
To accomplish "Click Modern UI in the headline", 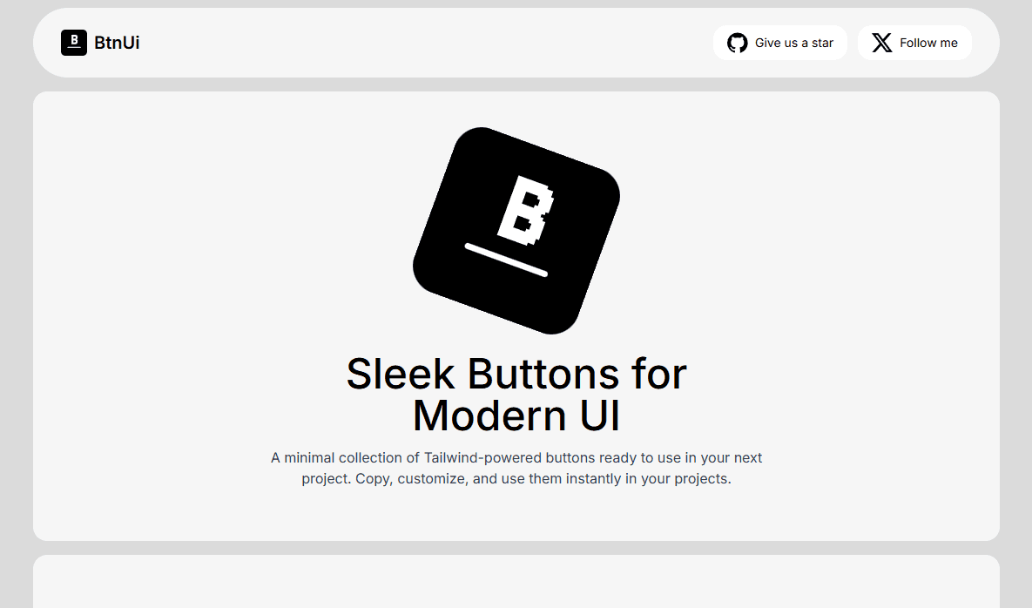I will click(516, 415).
